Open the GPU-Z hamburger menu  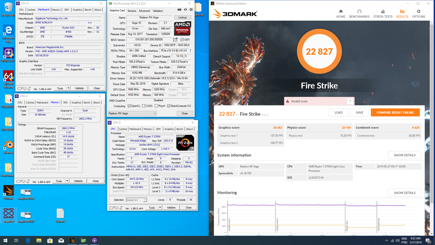point(191,10)
